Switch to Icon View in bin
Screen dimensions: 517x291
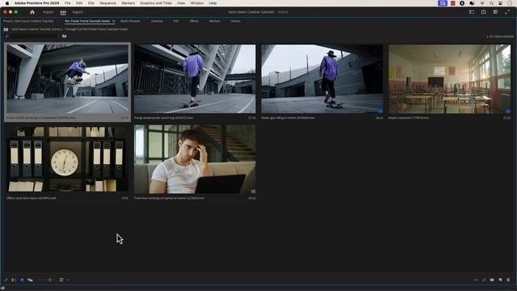(x=22, y=280)
